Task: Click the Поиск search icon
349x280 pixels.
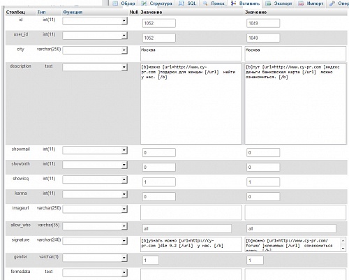Action: [x=205, y=3]
